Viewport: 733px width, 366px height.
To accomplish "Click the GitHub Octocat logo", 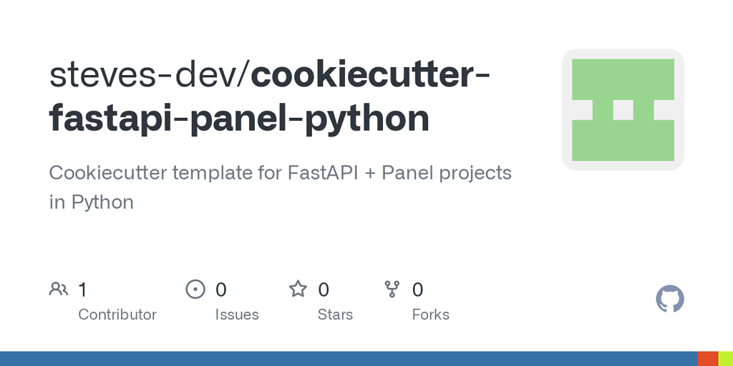I will point(670,299).
